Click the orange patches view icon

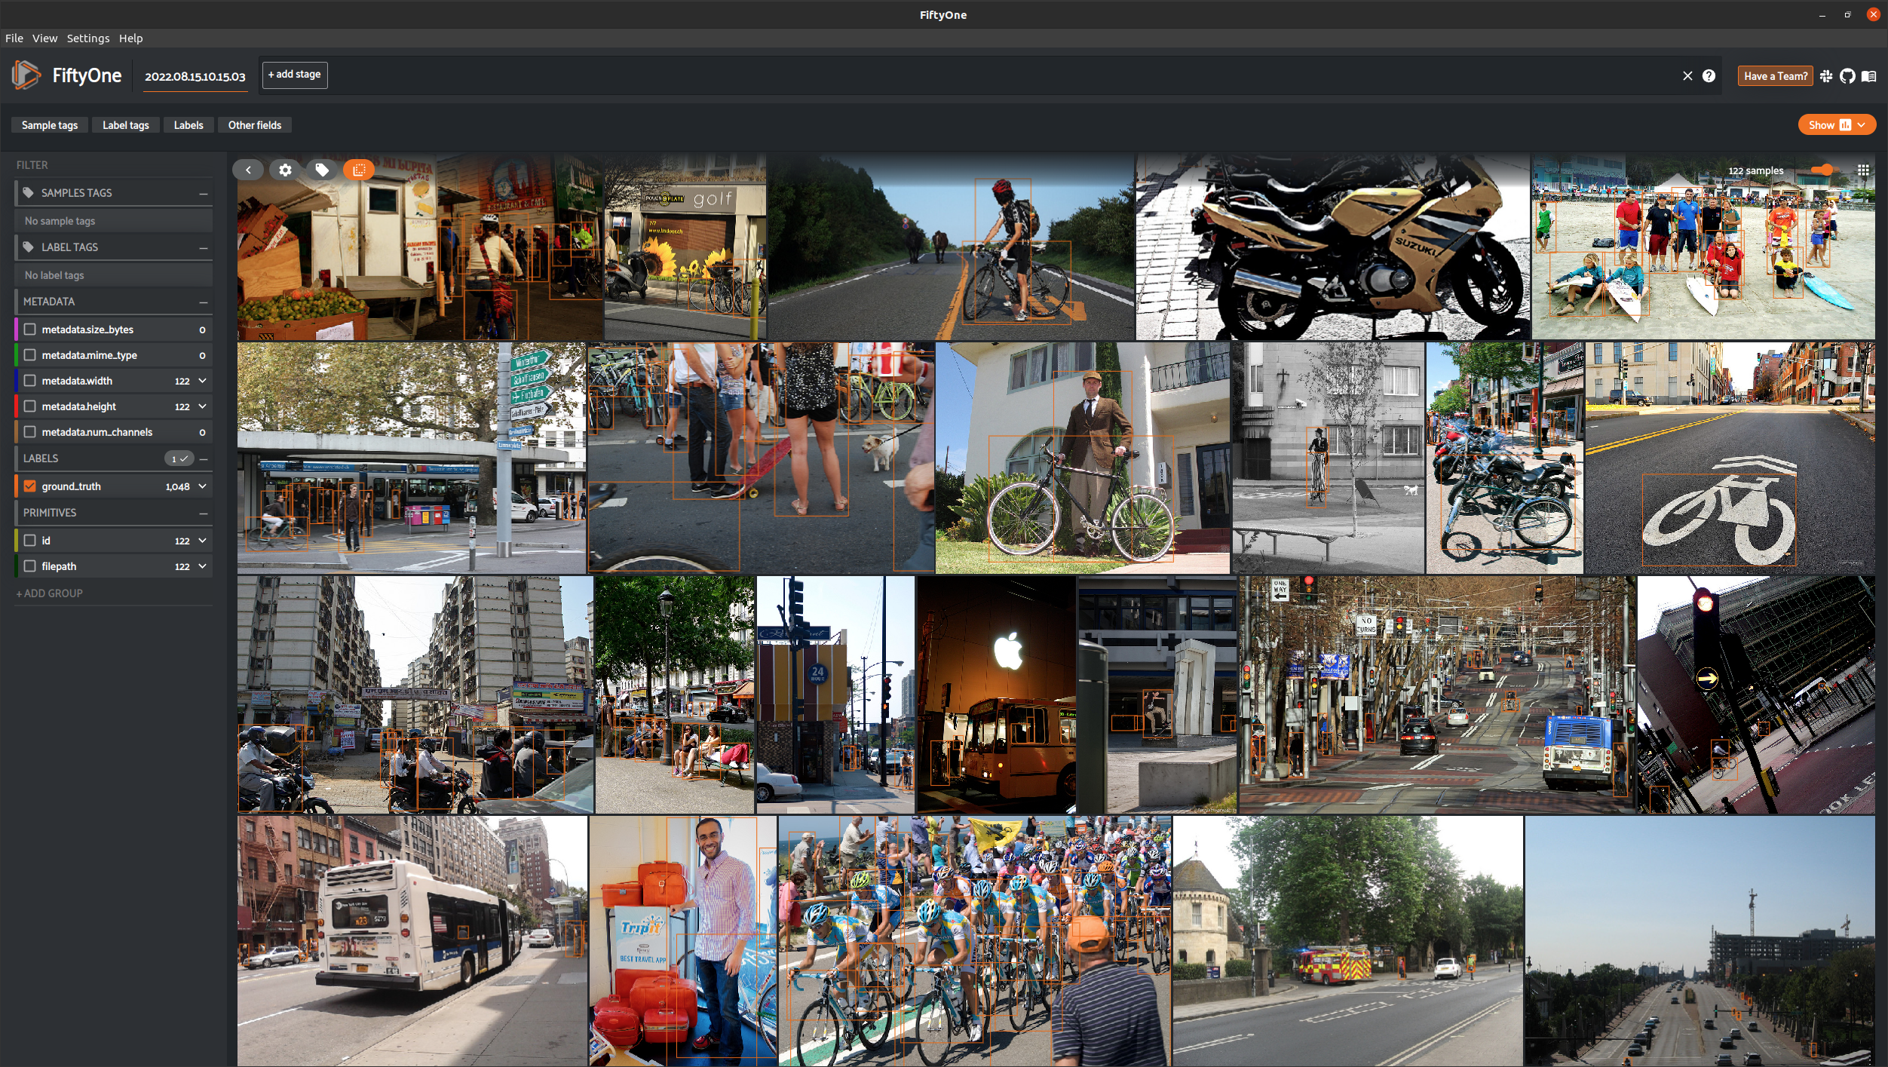[359, 170]
